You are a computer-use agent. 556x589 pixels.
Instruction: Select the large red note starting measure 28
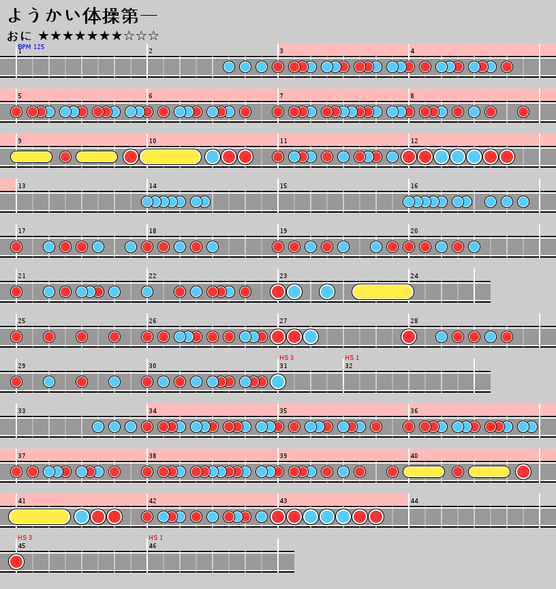(x=409, y=337)
